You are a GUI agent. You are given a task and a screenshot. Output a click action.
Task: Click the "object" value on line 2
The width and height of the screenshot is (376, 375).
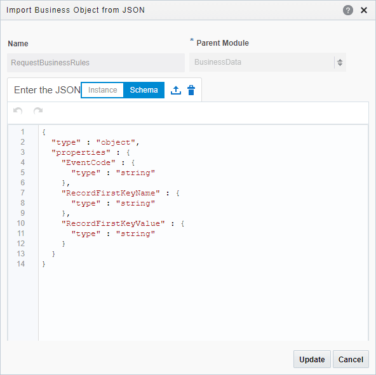tap(116, 142)
